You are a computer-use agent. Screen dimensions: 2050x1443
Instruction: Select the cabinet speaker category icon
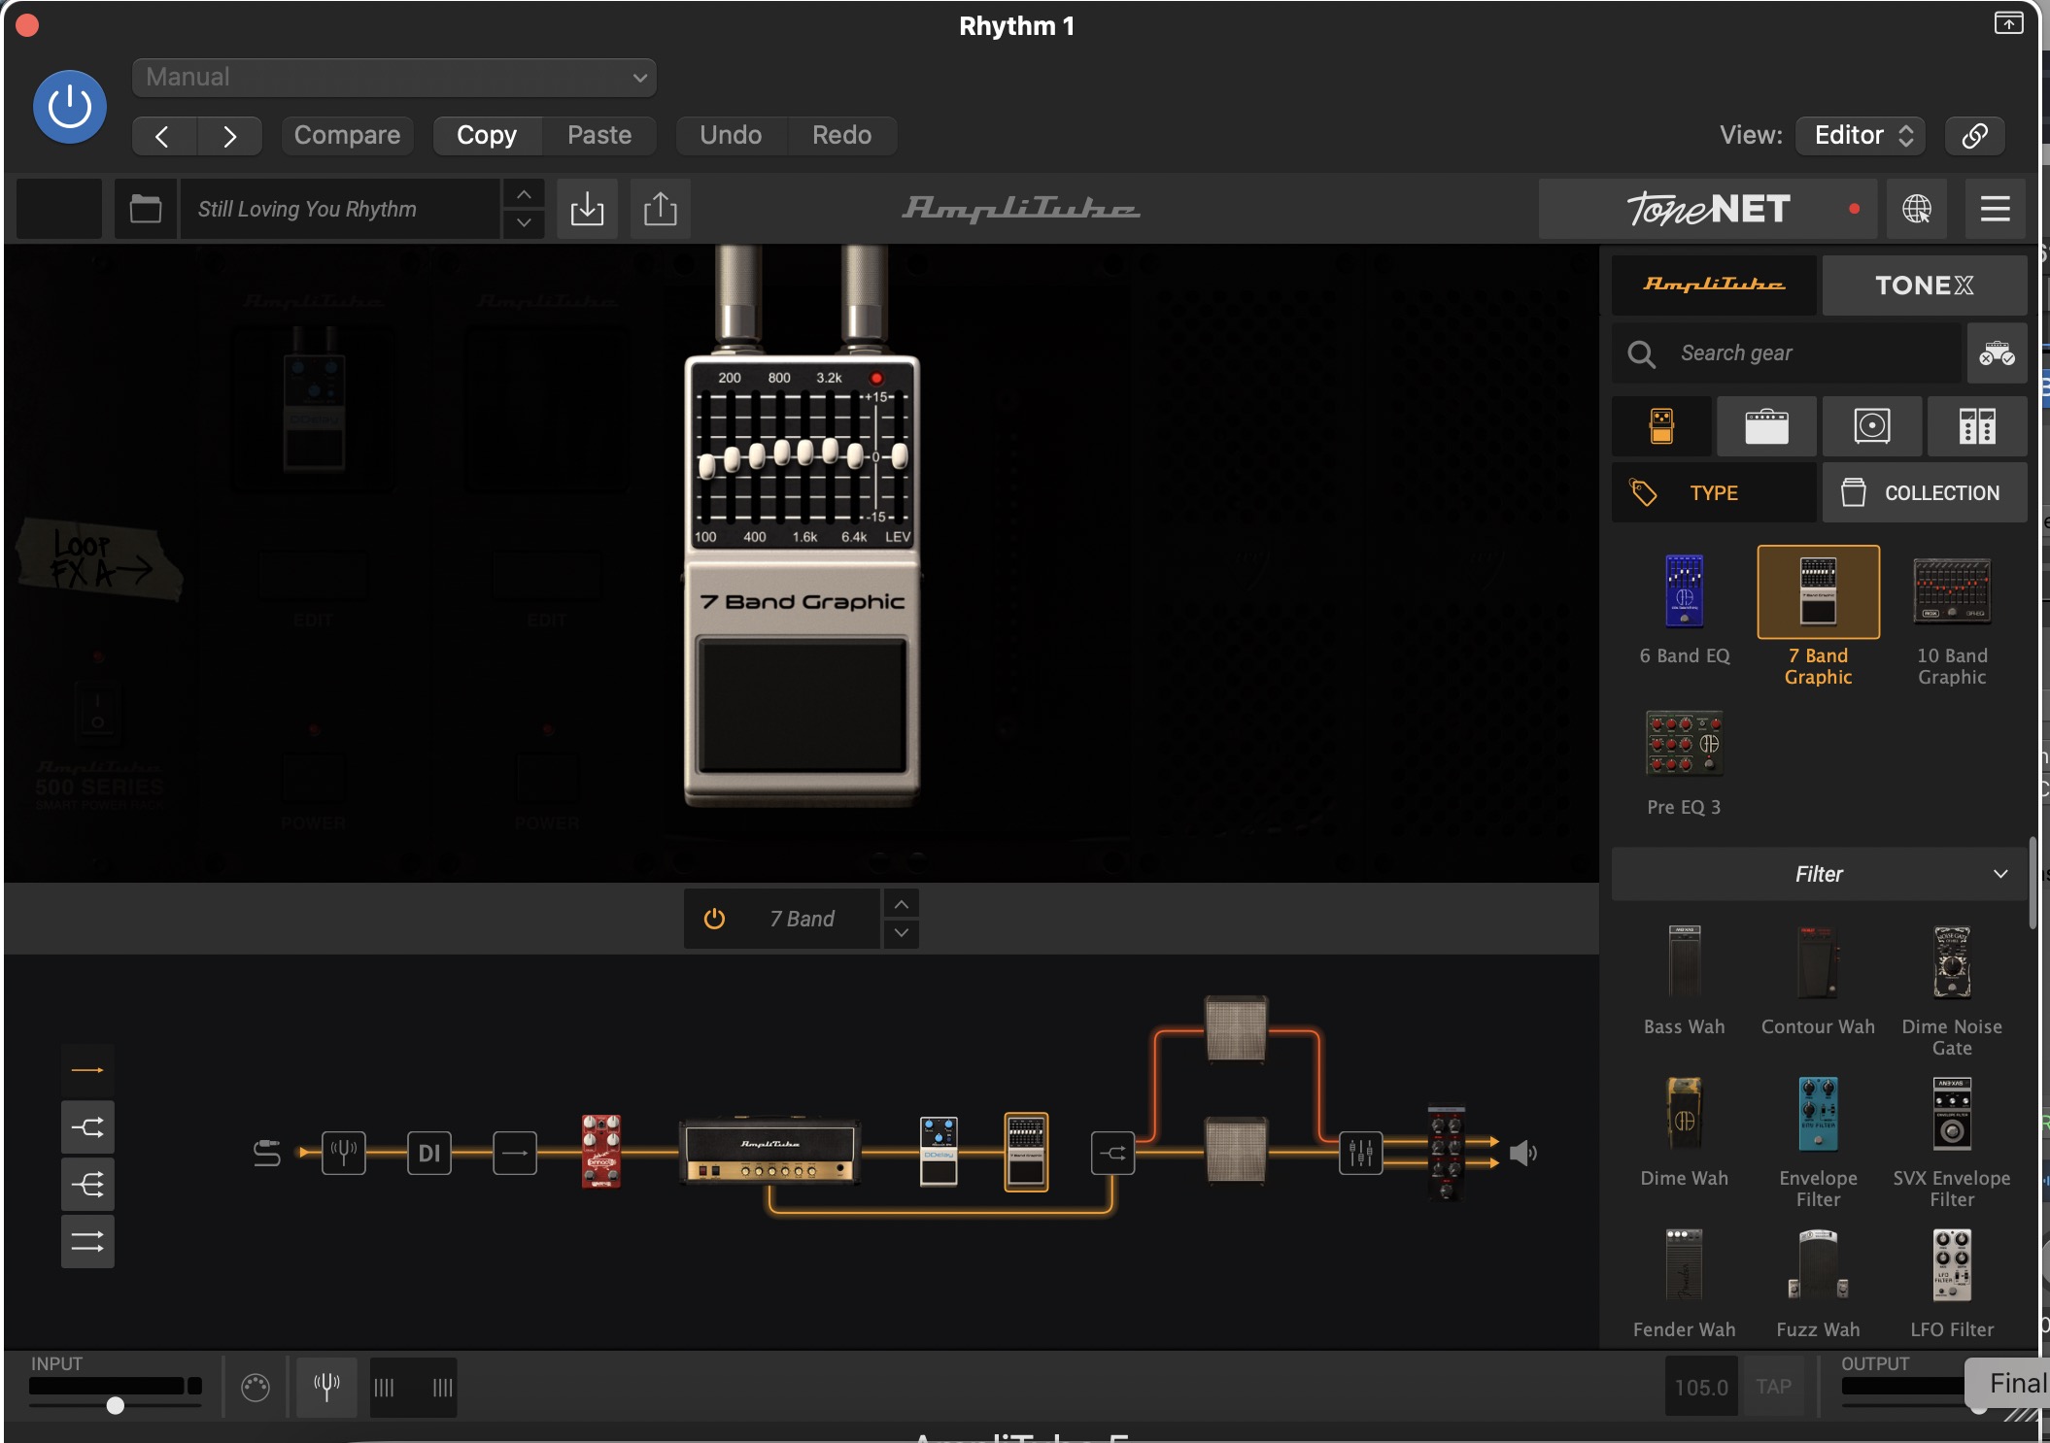coord(1871,426)
